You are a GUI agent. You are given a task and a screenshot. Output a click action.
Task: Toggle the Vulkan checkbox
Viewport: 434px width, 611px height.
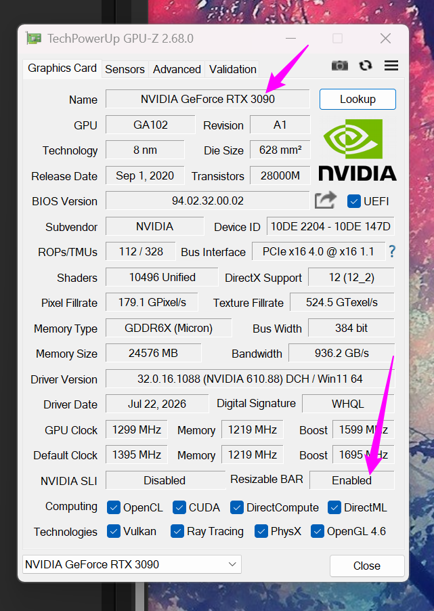(113, 531)
